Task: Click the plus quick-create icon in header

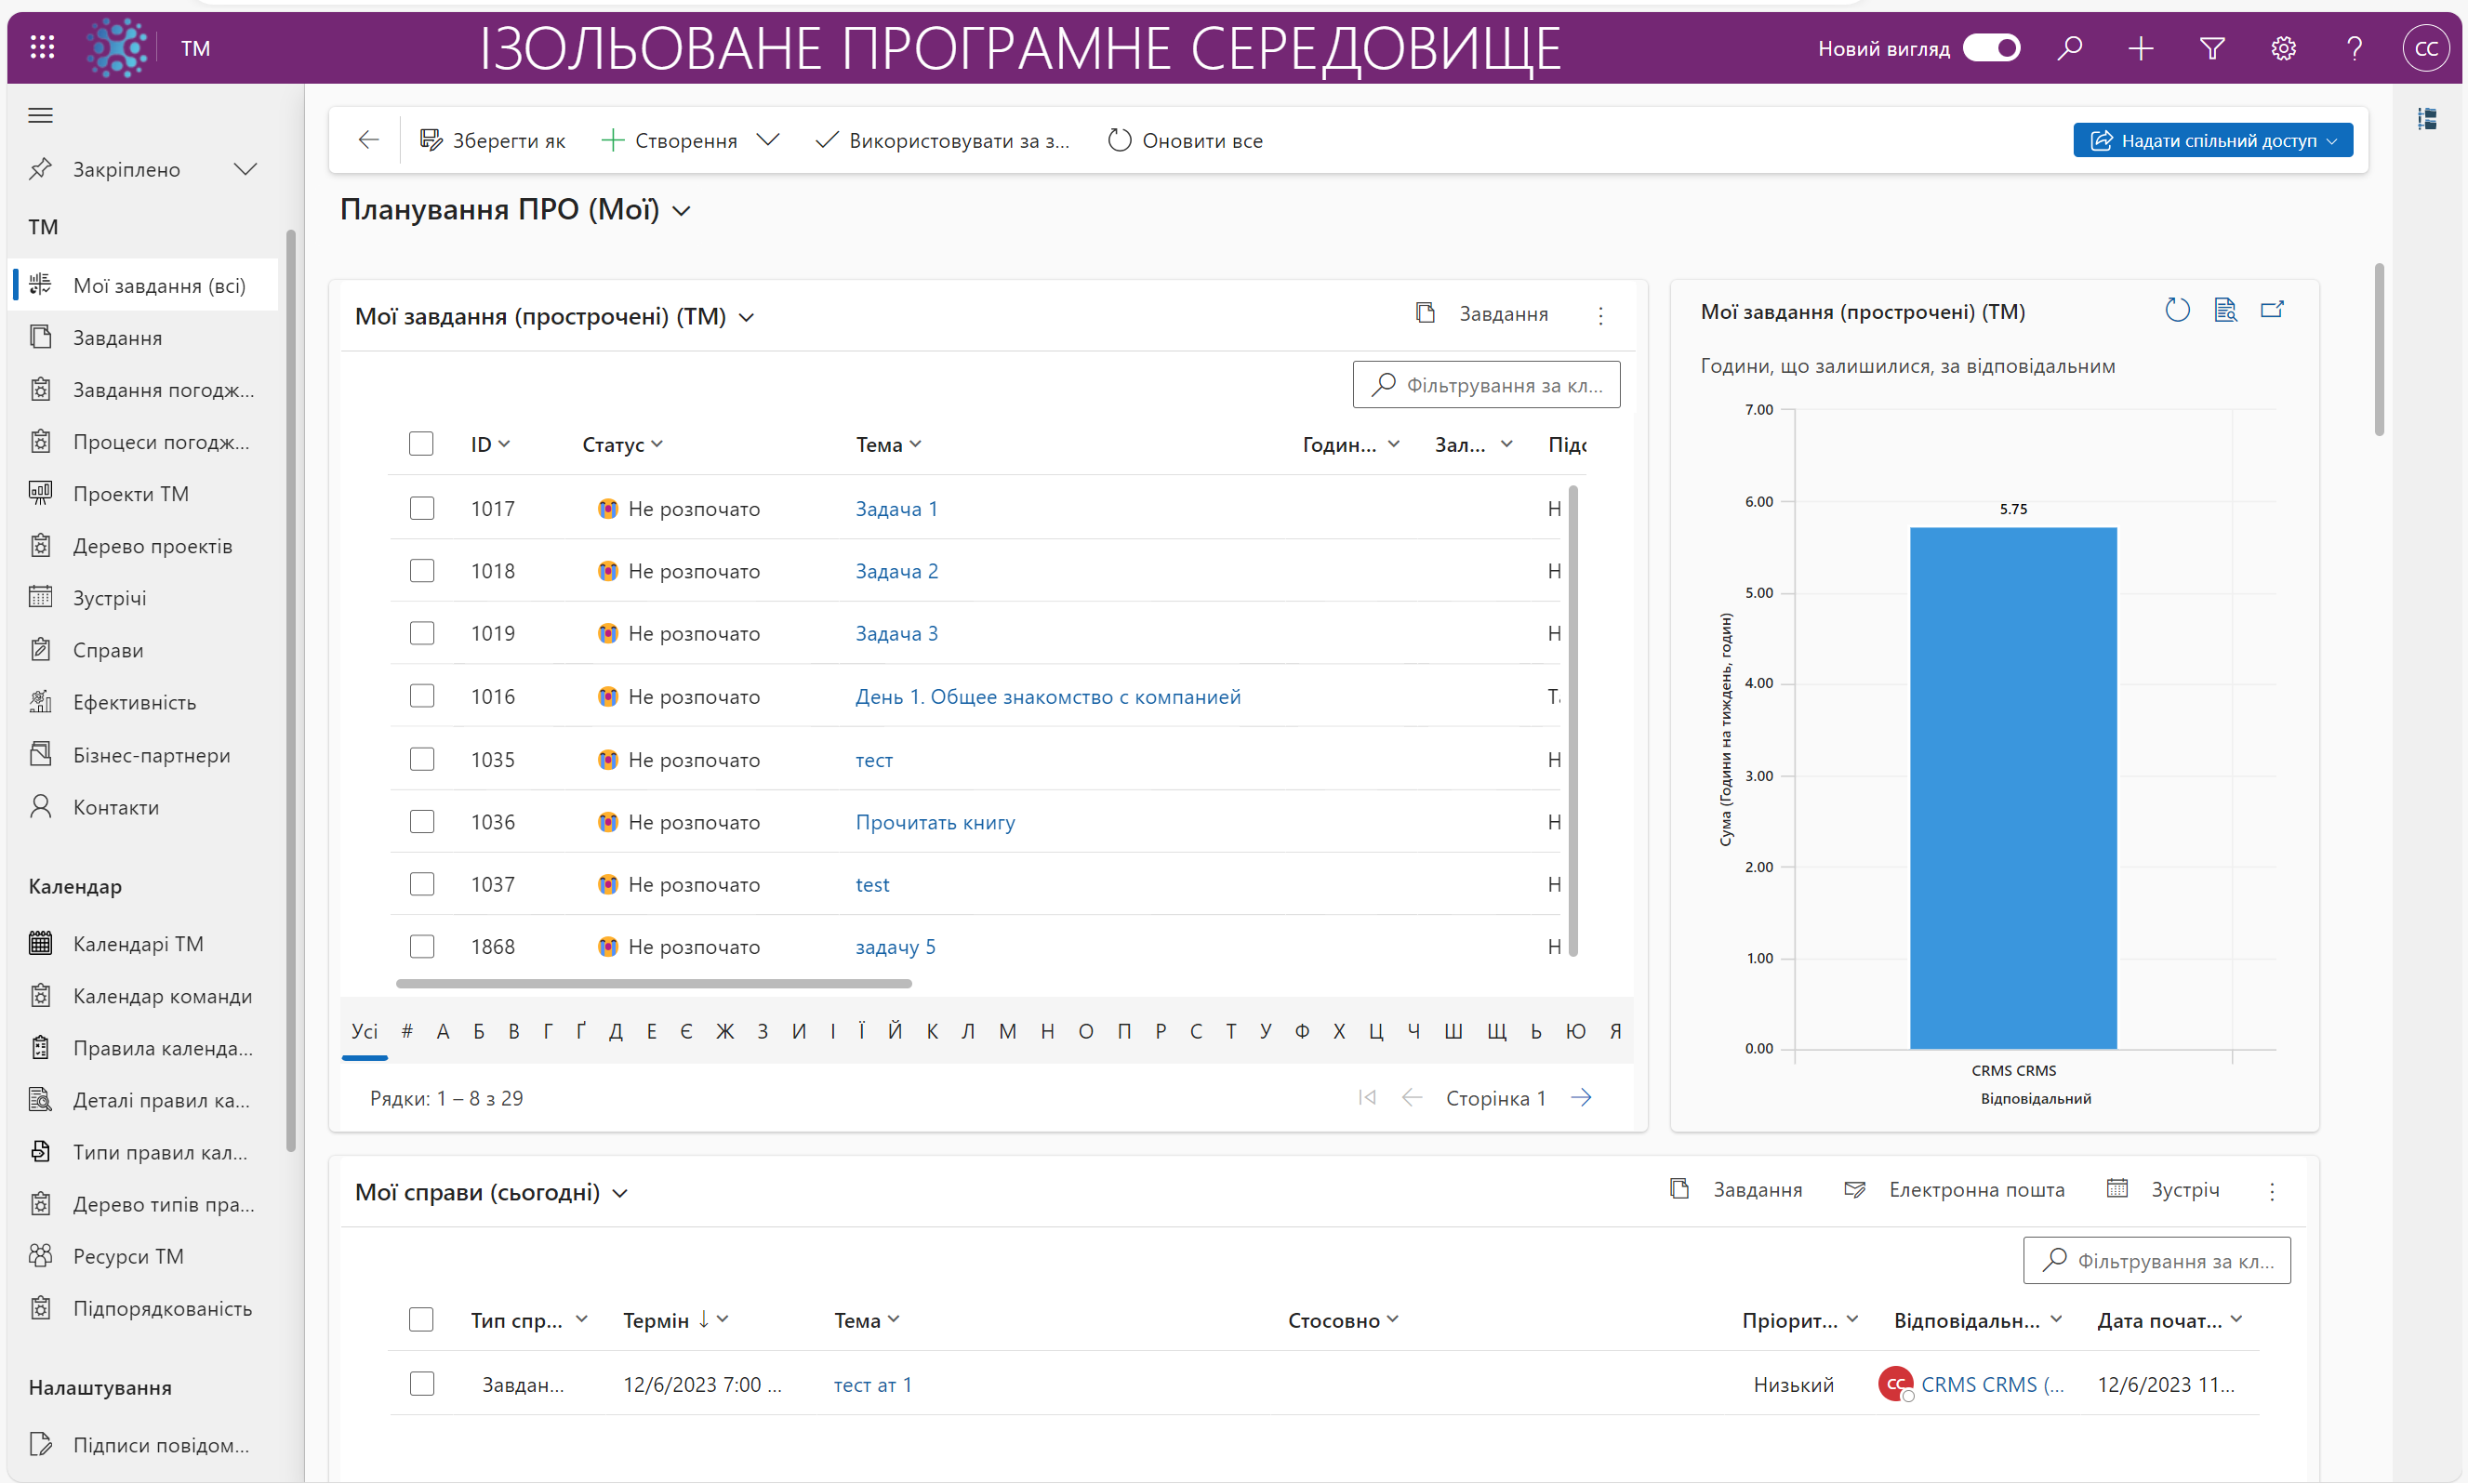Action: (2141, 47)
